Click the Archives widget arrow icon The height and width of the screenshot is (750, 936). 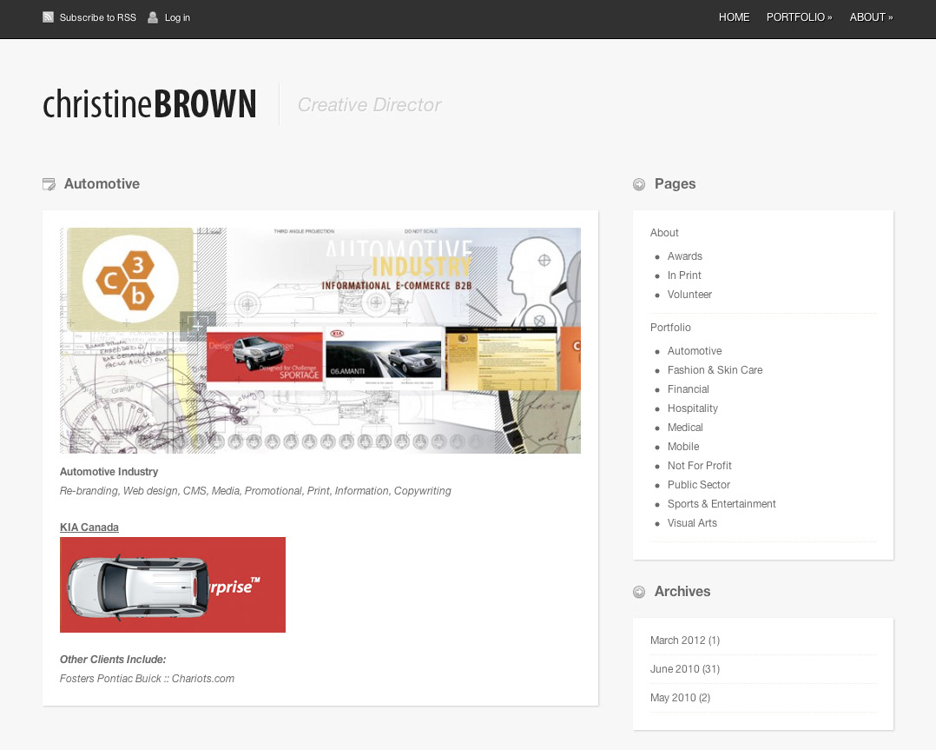[639, 592]
